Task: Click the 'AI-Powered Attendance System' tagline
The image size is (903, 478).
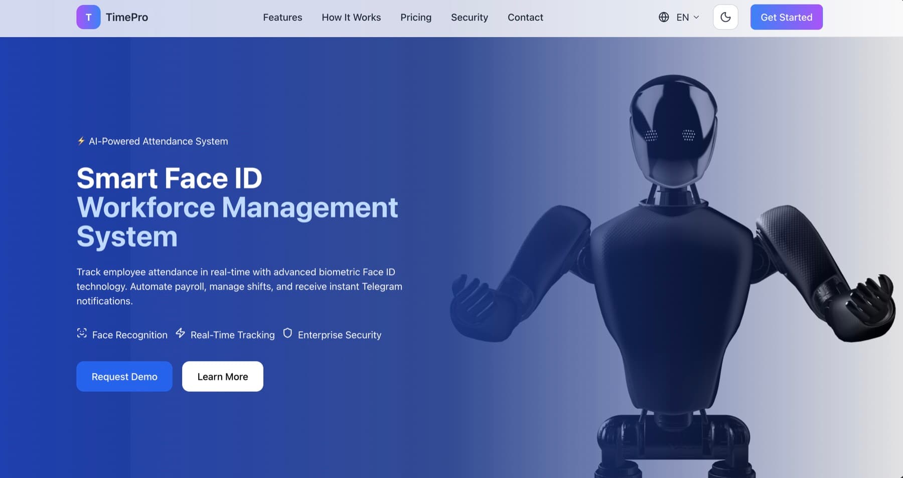Action: (159, 141)
